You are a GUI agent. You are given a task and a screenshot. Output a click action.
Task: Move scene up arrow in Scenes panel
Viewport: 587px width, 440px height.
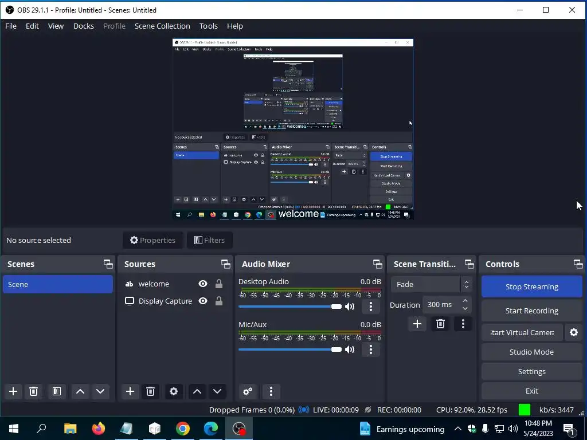coord(80,391)
